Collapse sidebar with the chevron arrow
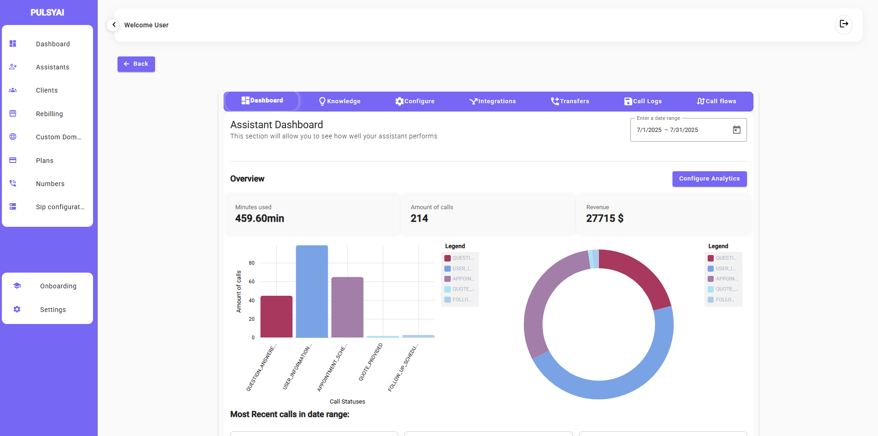878x436 pixels. [113, 25]
